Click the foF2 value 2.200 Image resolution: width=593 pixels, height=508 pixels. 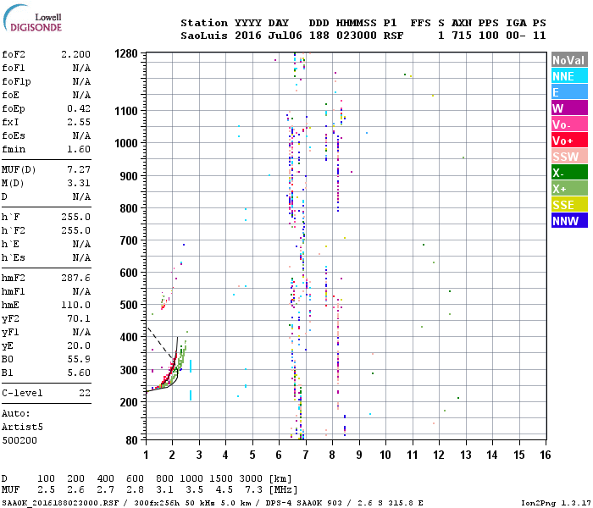tap(75, 54)
